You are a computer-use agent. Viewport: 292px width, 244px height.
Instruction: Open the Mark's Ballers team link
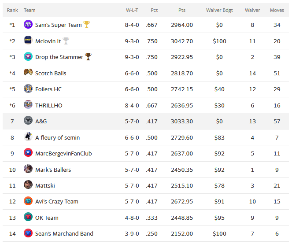tap(53, 170)
